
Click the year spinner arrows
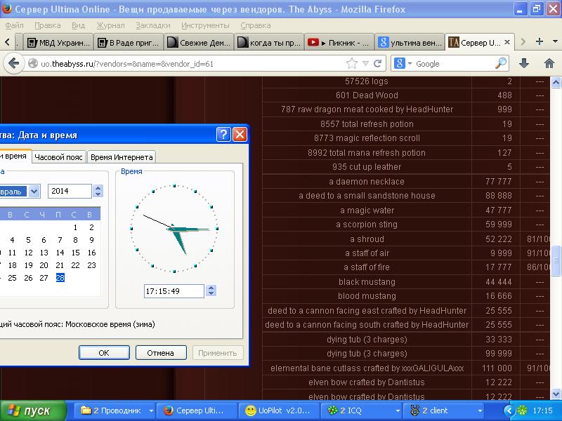98,191
